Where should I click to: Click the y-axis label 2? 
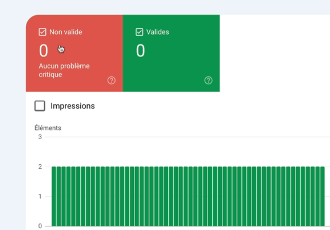(x=40, y=167)
